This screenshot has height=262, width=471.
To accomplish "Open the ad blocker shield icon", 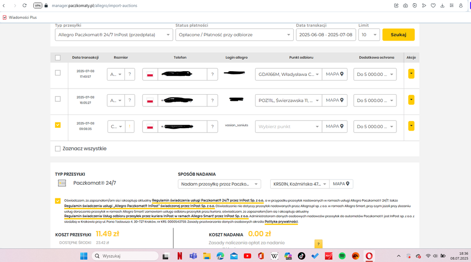I will [x=414, y=5].
